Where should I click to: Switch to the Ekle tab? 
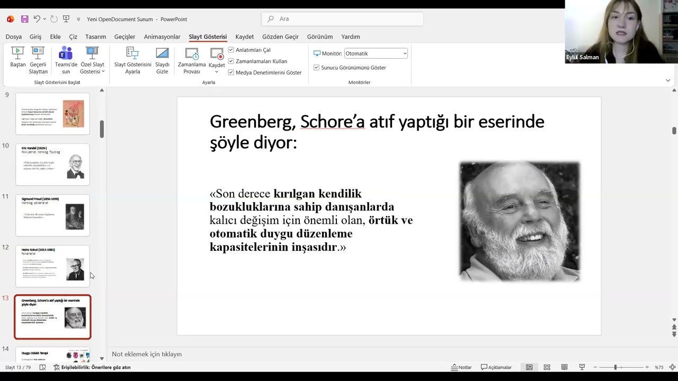pyautogui.click(x=56, y=37)
